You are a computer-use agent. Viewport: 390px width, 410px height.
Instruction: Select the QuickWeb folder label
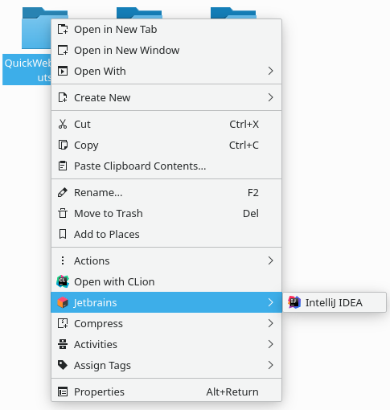point(27,70)
